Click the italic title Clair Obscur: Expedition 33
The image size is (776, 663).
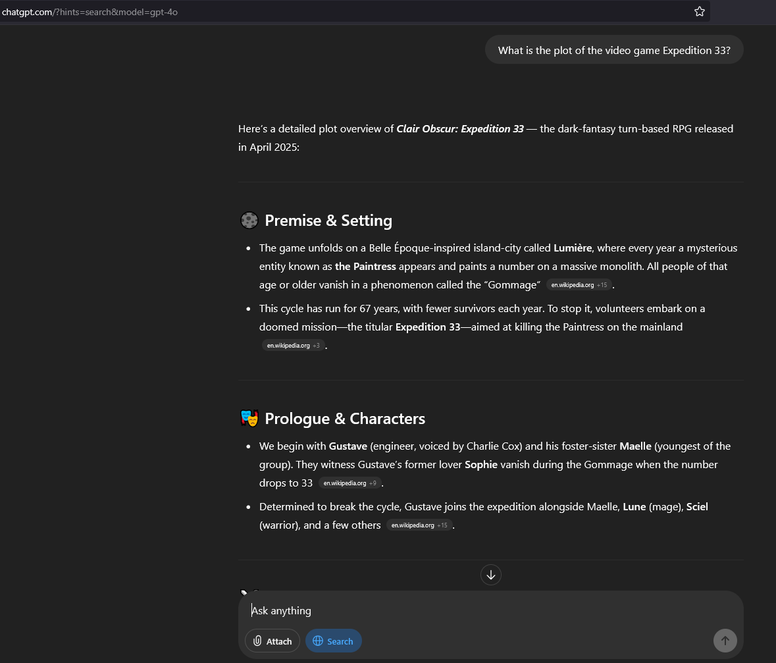click(460, 129)
